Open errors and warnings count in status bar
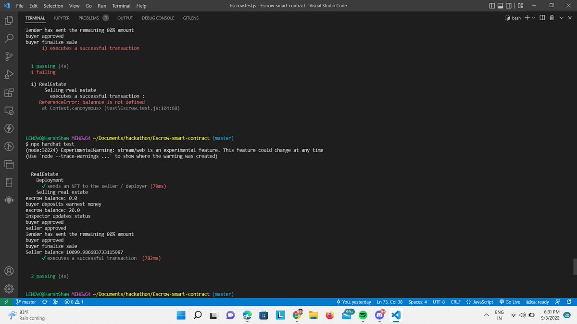This screenshot has height=324, width=577. click(x=74, y=302)
